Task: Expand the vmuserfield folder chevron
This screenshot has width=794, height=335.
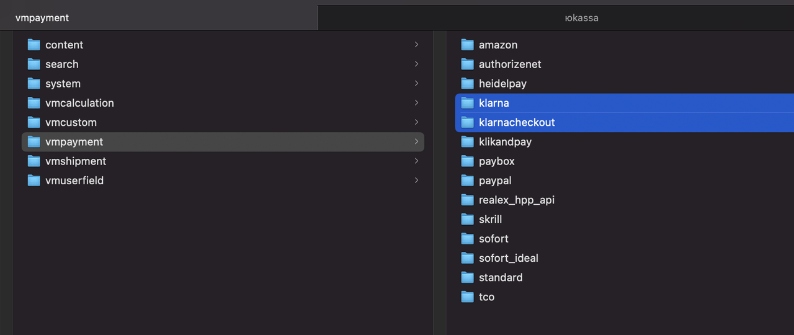Action: 416,181
